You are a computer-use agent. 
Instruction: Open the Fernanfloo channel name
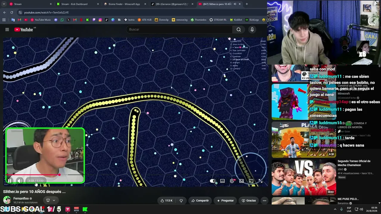click(21, 199)
